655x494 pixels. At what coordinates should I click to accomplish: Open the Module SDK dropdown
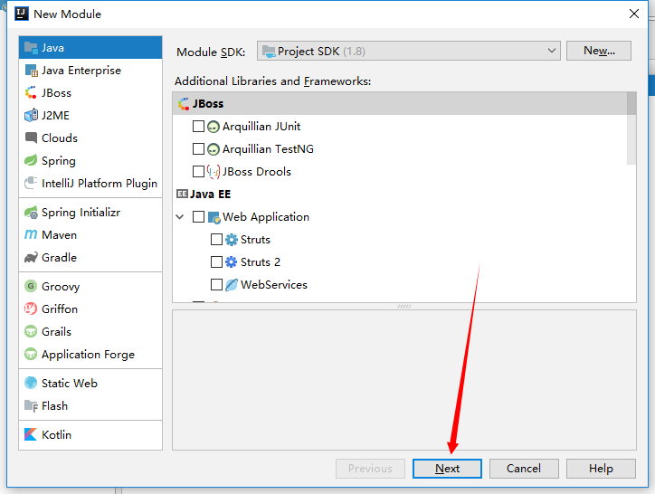pos(409,51)
